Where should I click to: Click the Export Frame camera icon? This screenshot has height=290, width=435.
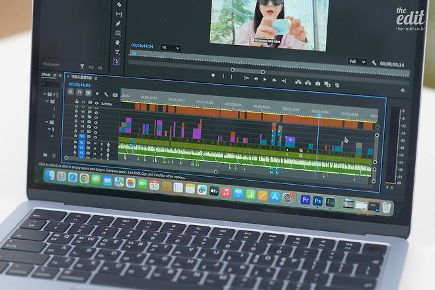click(317, 83)
